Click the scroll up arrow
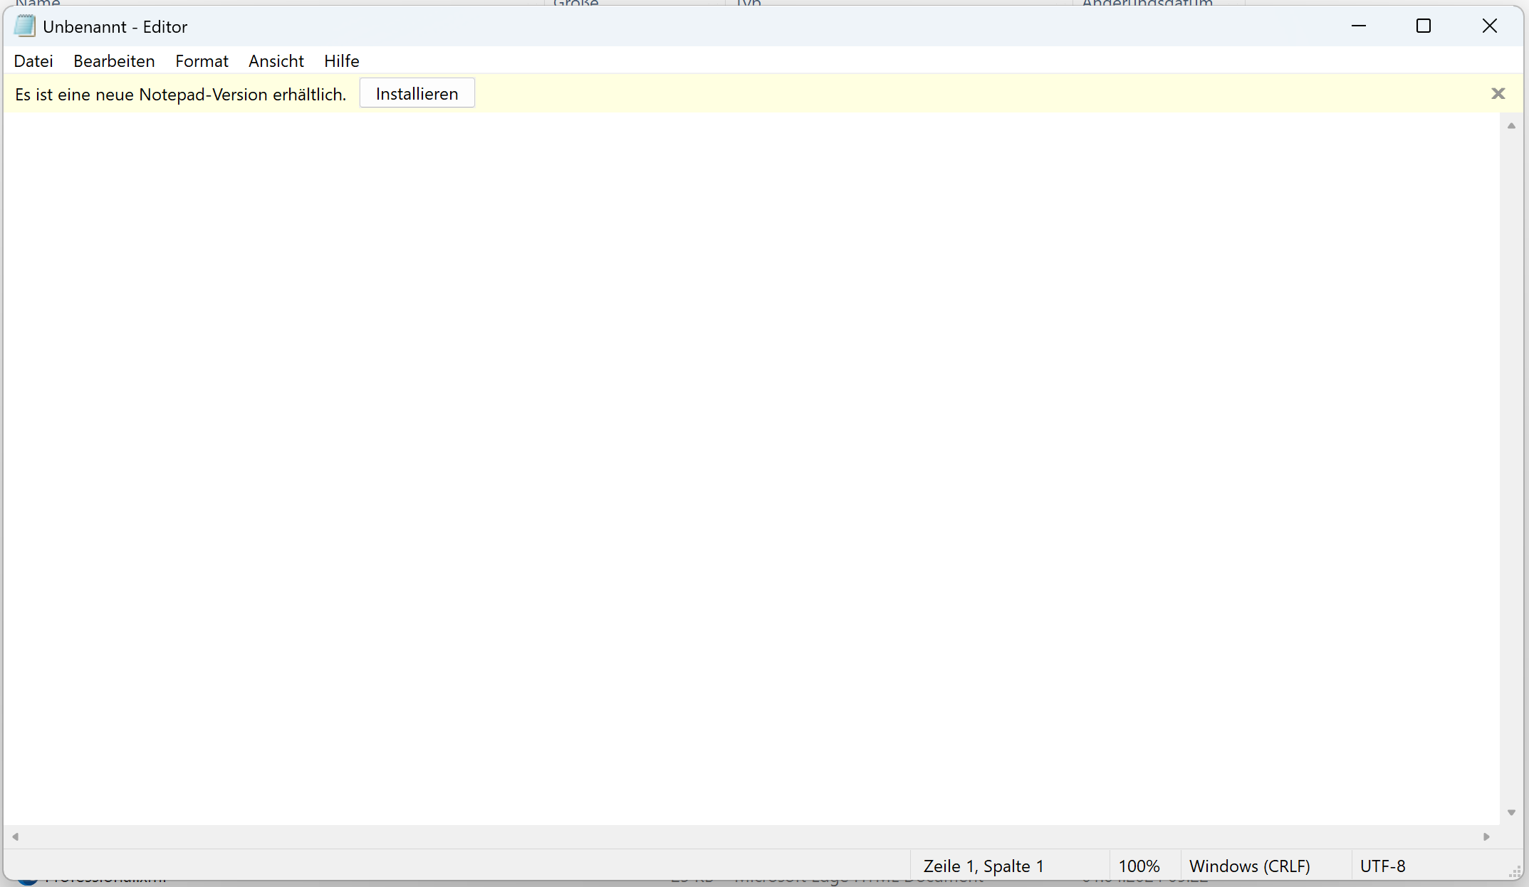 pyautogui.click(x=1511, y=126)
